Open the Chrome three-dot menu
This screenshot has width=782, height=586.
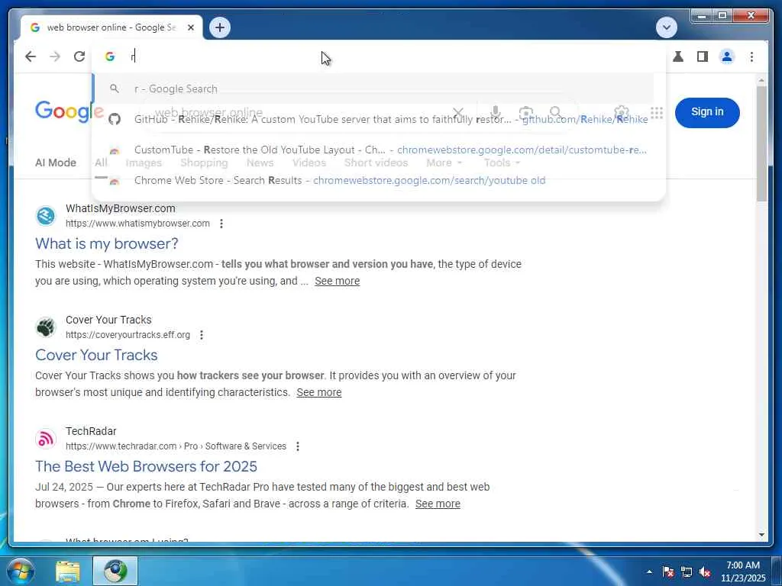coord(751,56)
